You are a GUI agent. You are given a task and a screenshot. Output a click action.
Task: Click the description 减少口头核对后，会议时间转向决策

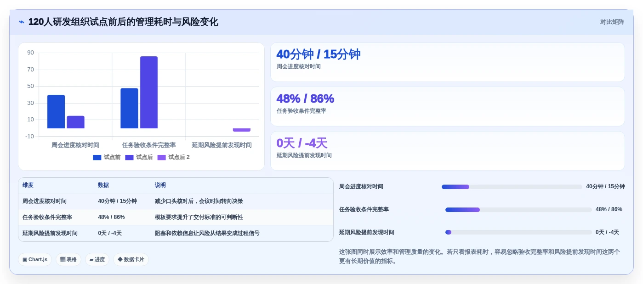tap(199, 201)
